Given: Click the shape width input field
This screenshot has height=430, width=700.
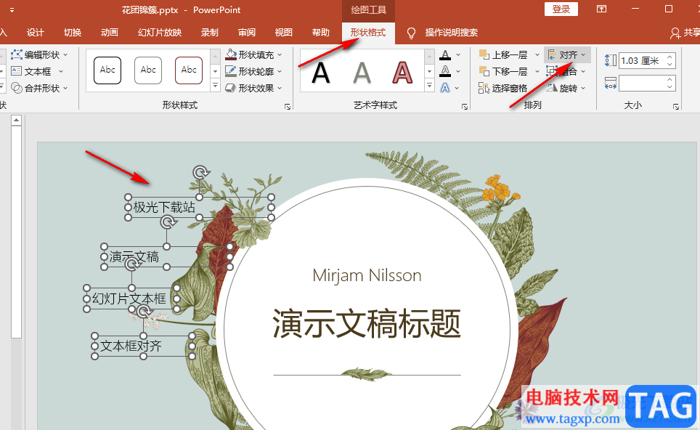Looking at the screenshot, I should 642,83.
